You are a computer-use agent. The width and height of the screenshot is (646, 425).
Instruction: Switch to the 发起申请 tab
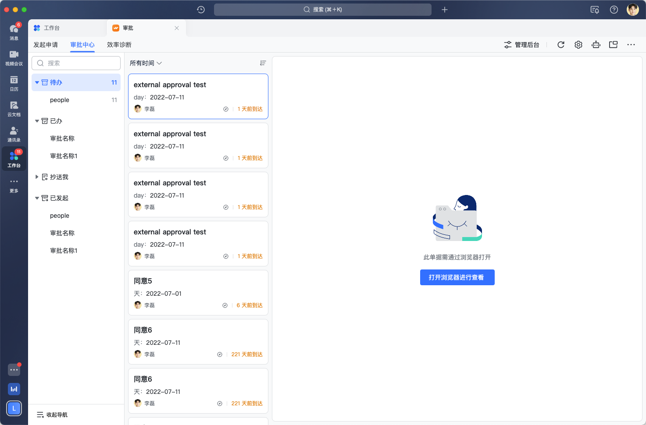pyautogui.click(x=46, y=45)
